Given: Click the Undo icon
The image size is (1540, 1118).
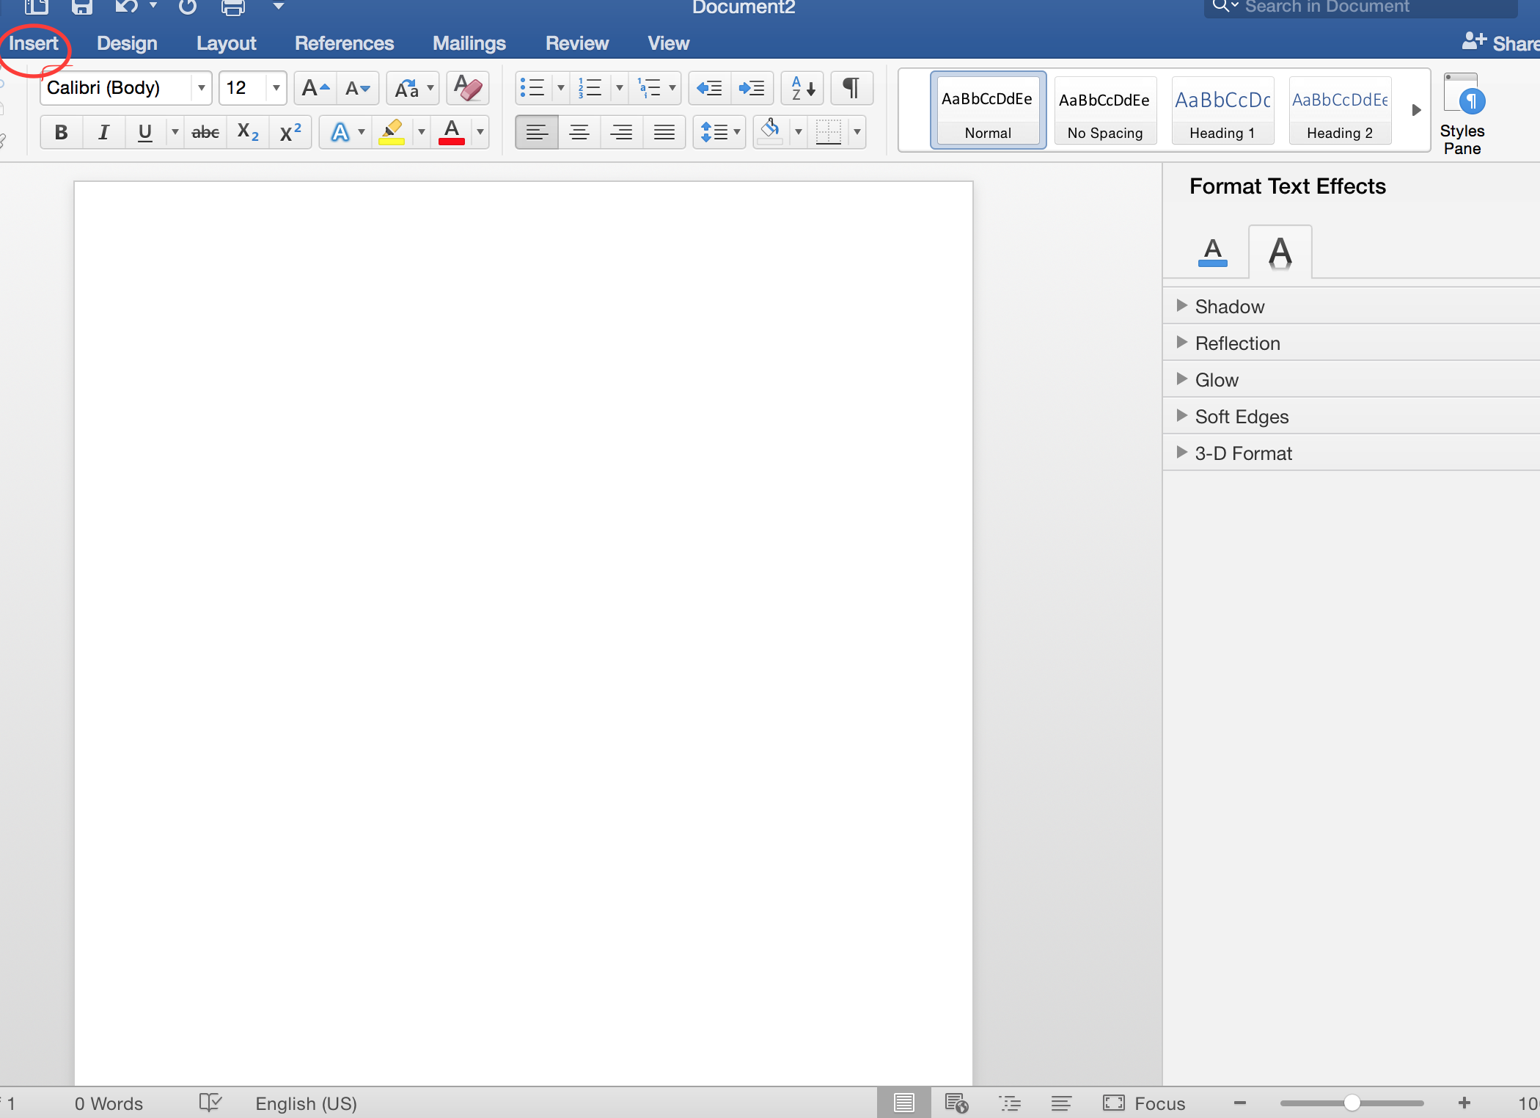Looking at the screenshot, I should [126, 7].
